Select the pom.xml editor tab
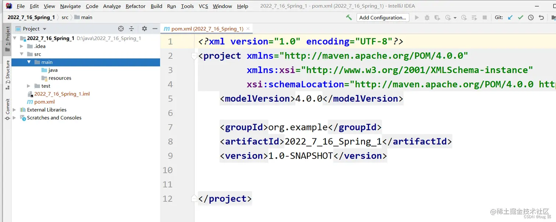This screenshot has height=222, width=556. coord(207,29)
